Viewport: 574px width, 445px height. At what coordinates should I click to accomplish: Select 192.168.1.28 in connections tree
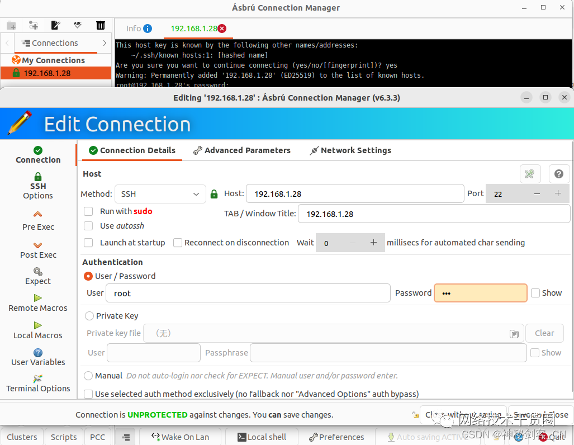[56, 73]
